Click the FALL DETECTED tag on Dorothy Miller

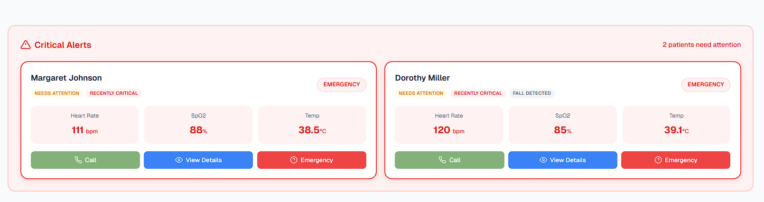[532, 93]
